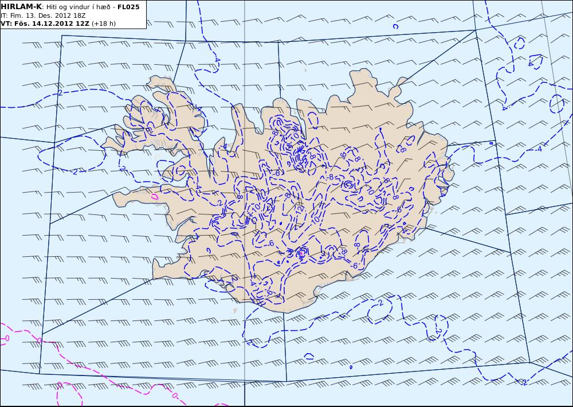Screen dimensions: 573x407
Task: Click the valid time 'VT: Fös. 14.12.2012 12Z'
Action: 45,24
